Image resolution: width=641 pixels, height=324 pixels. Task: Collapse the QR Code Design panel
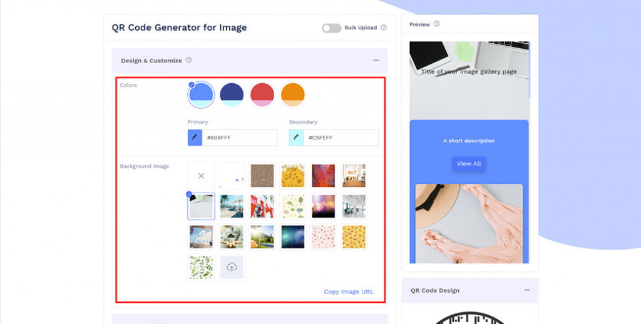[x=527, y=291]
